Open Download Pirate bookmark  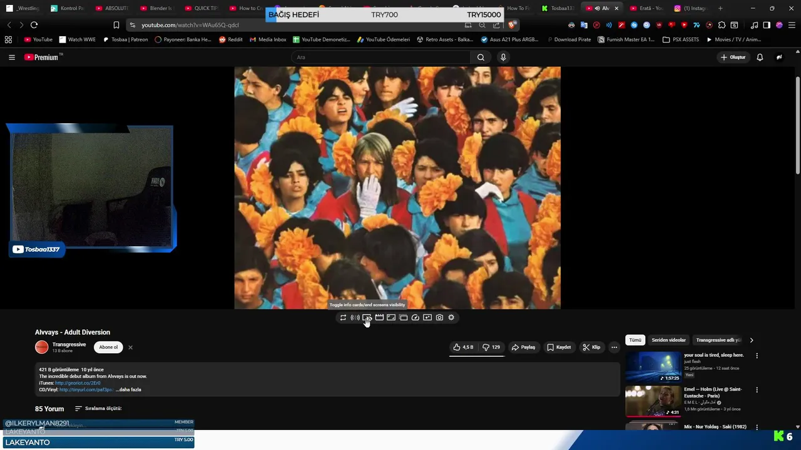568,39
